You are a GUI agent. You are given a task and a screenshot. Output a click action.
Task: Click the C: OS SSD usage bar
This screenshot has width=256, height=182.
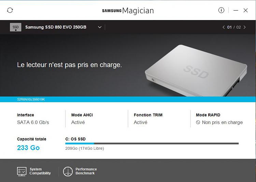click(152, 144)
